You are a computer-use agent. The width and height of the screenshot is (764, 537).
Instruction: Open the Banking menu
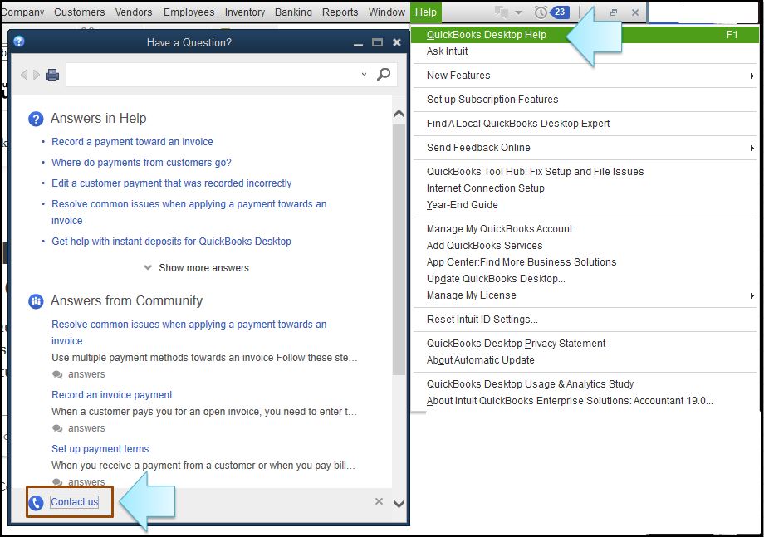point(293,12)
